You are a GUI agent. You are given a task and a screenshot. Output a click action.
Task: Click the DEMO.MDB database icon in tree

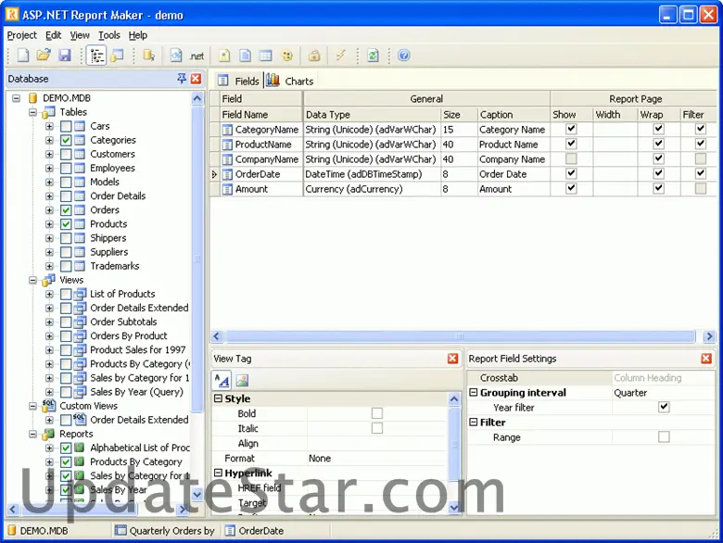coord(32,97)
